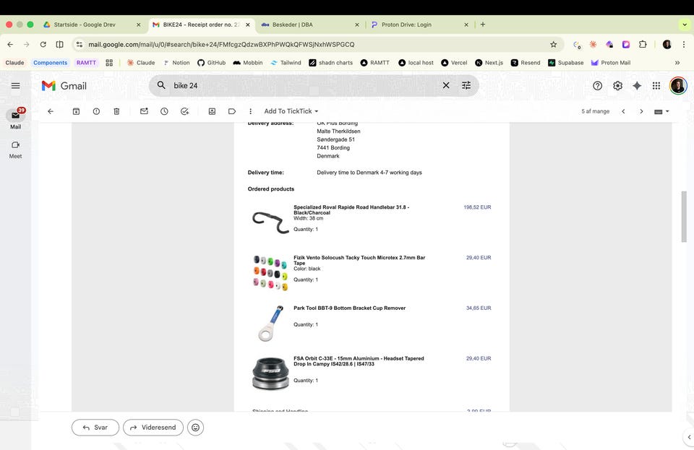Click the Gmail search magnifier icon
The height and width of the screenshot is (450, 694).
click(161, 85)
